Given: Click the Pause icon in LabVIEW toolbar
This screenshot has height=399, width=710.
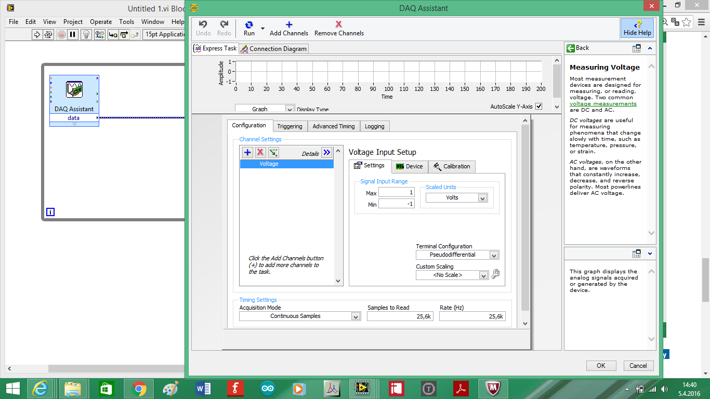Looking at the screenshot, I should (73, 34).
